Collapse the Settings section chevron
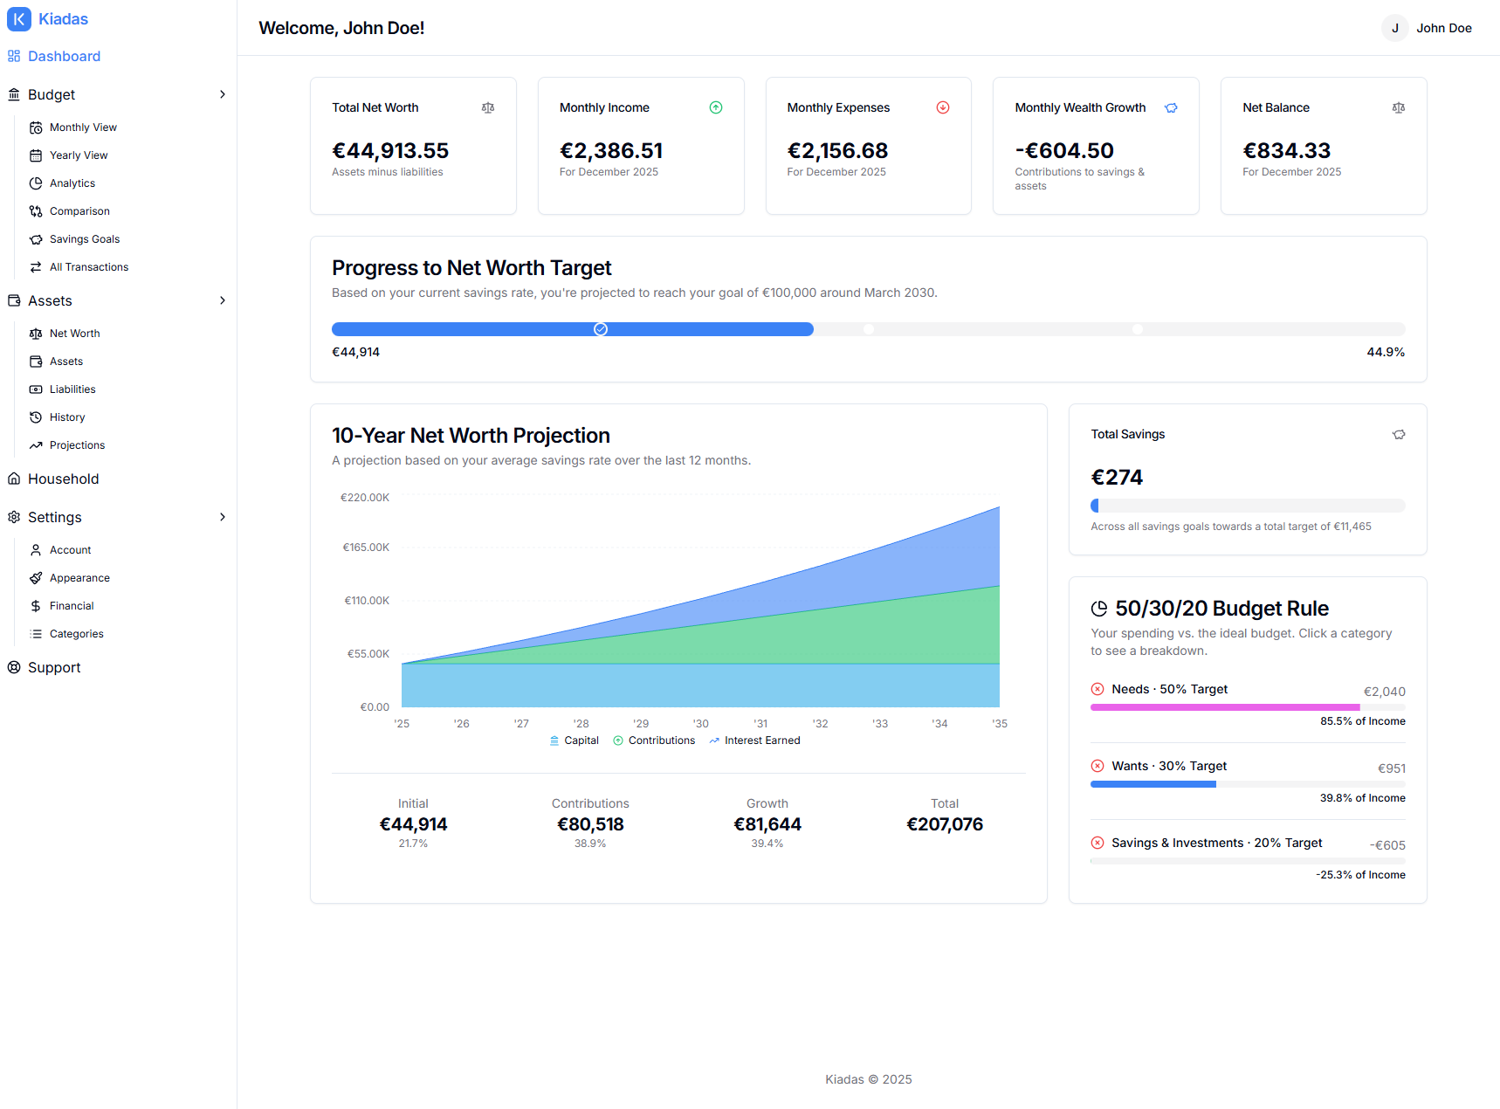Viewport: 1500px width, 1109px height. pos(223,517)
